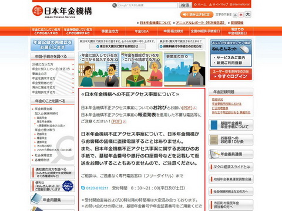Open 年金Q&A nav menu item
Image resolution: width=282 pixels, height=211 pixels.
point(142,31)
